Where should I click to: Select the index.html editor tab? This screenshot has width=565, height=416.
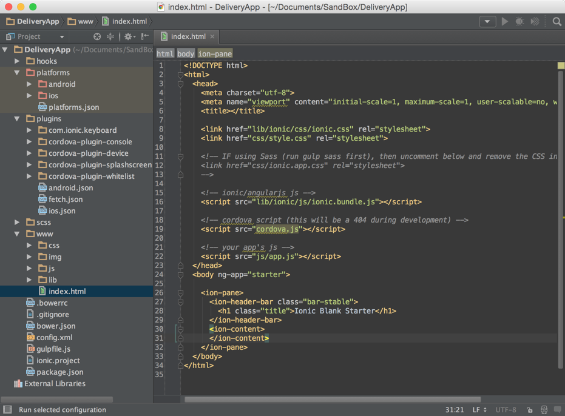(x=187, y=36)
